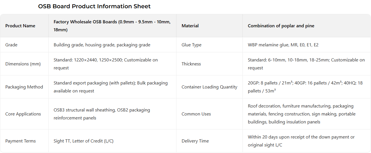Select the Product Name header cell
371x153 pixels.
[x=20, y=26]
